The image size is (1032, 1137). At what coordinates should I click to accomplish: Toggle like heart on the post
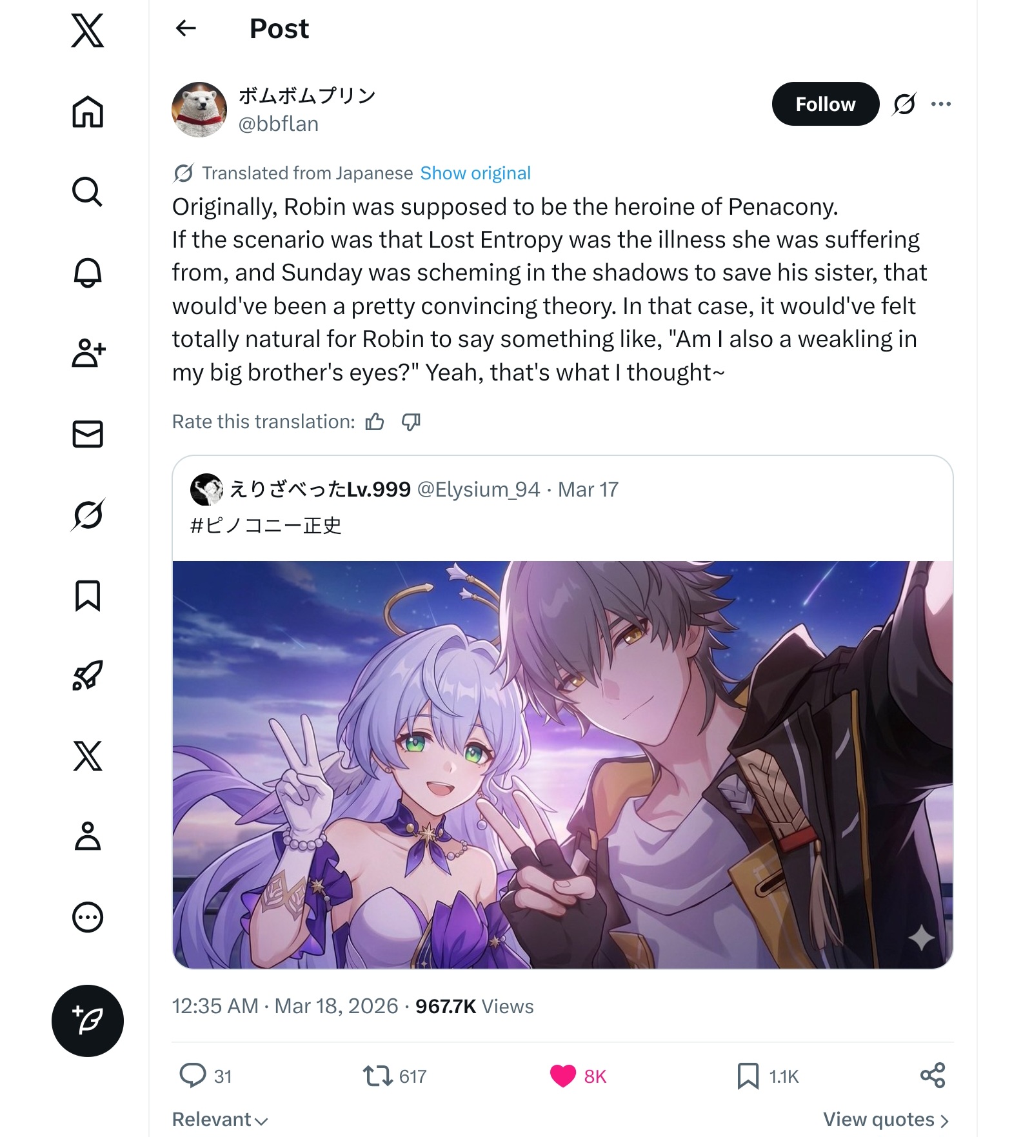tap(562, 1076)
